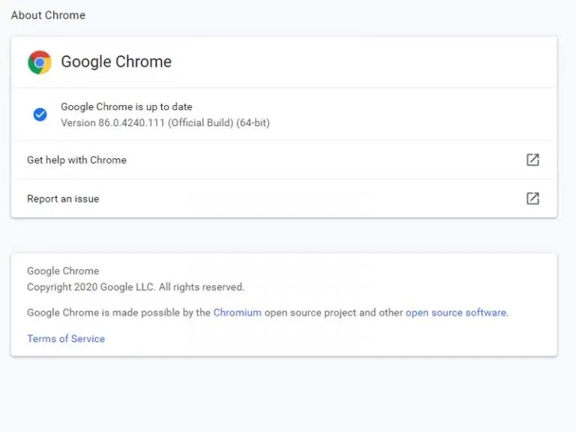Click the blue up-to-date checkmark icon
This screenshot has width=576, height=432.
[40, 115]
